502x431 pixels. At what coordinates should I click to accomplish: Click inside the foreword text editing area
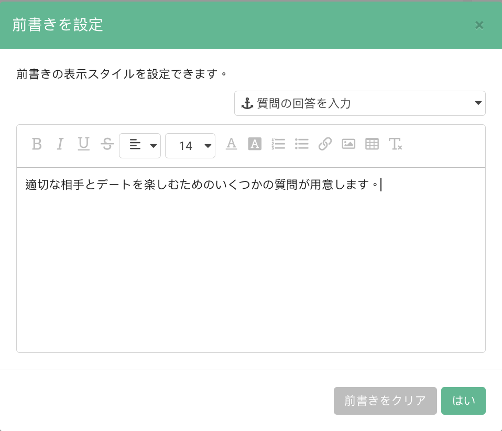251,260
